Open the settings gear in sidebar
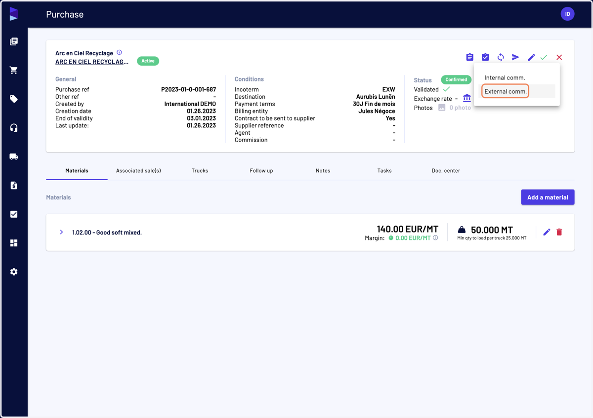593x418 pixels. pos(14,272)
